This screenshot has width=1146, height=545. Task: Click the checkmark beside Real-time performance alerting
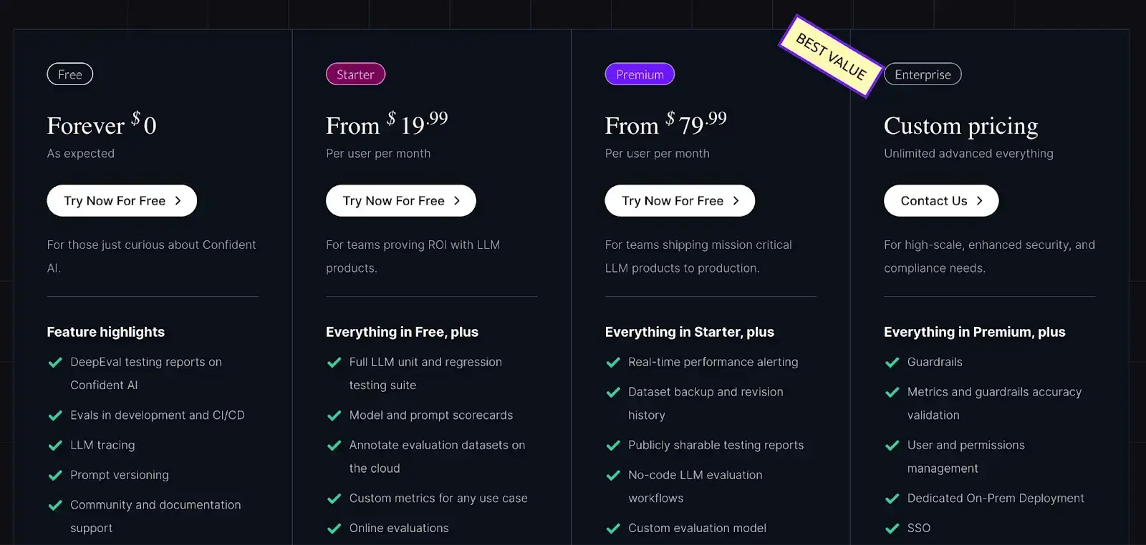click(x=613, y=363)
